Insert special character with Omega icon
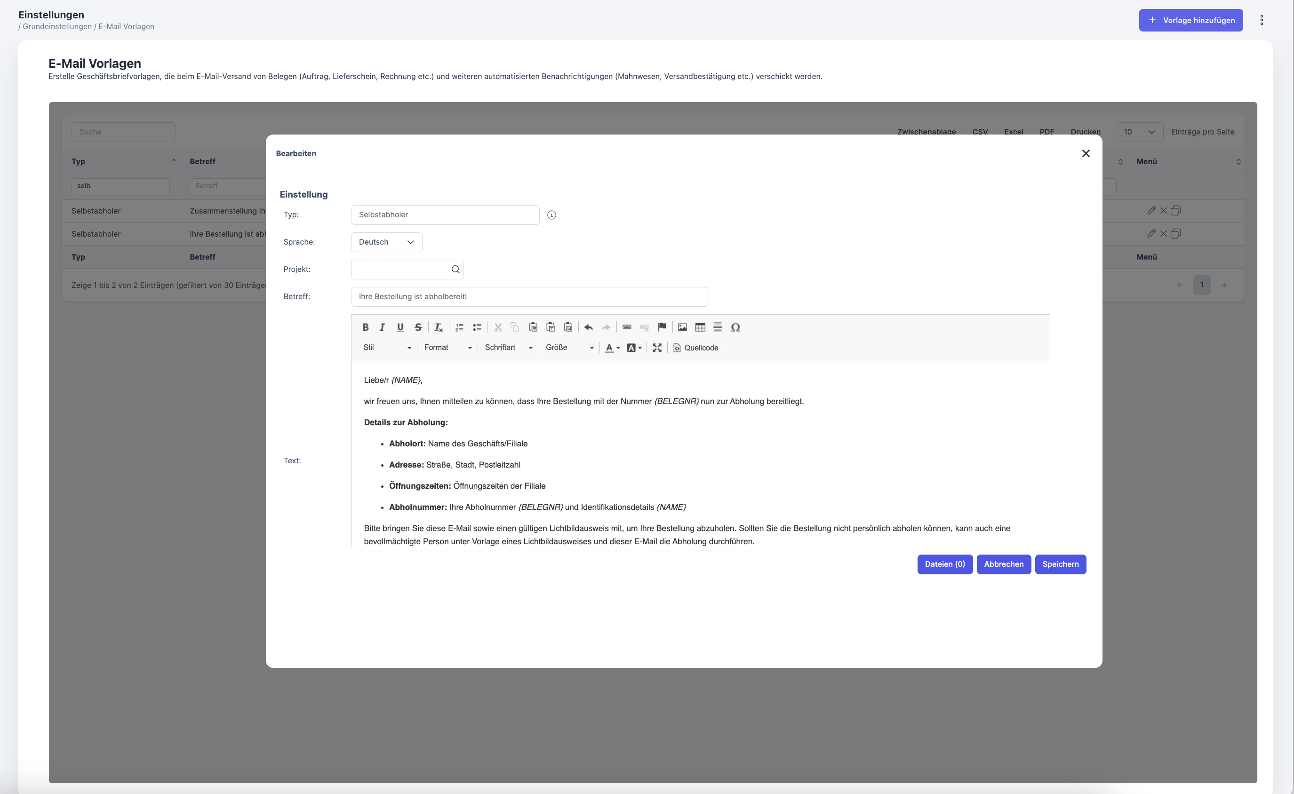This screenshot has height=794, width=1294. click(x=735, y=327)
